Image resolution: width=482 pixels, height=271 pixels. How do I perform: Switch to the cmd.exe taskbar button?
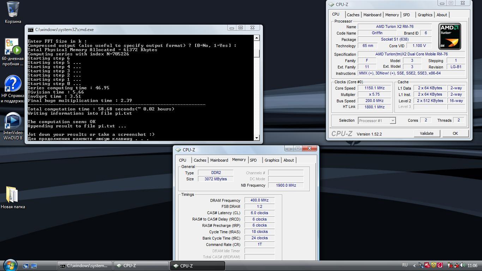click(x=85, y=266)
